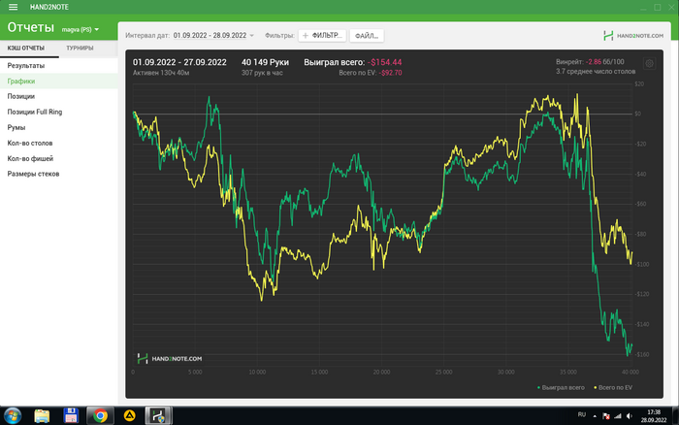Viewport: 679px width, 425px height.
Task: Open the Результаты report
Action: point(58,65)
